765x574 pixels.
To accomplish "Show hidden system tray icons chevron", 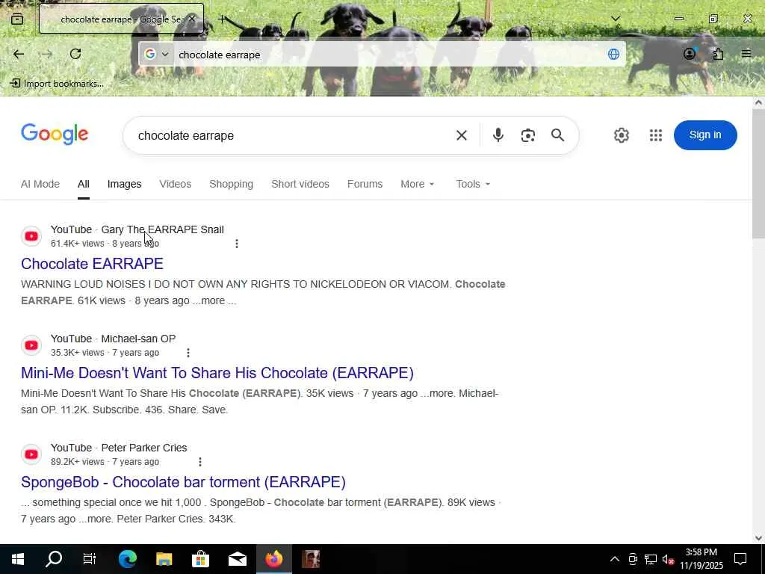I will point(615,559).
